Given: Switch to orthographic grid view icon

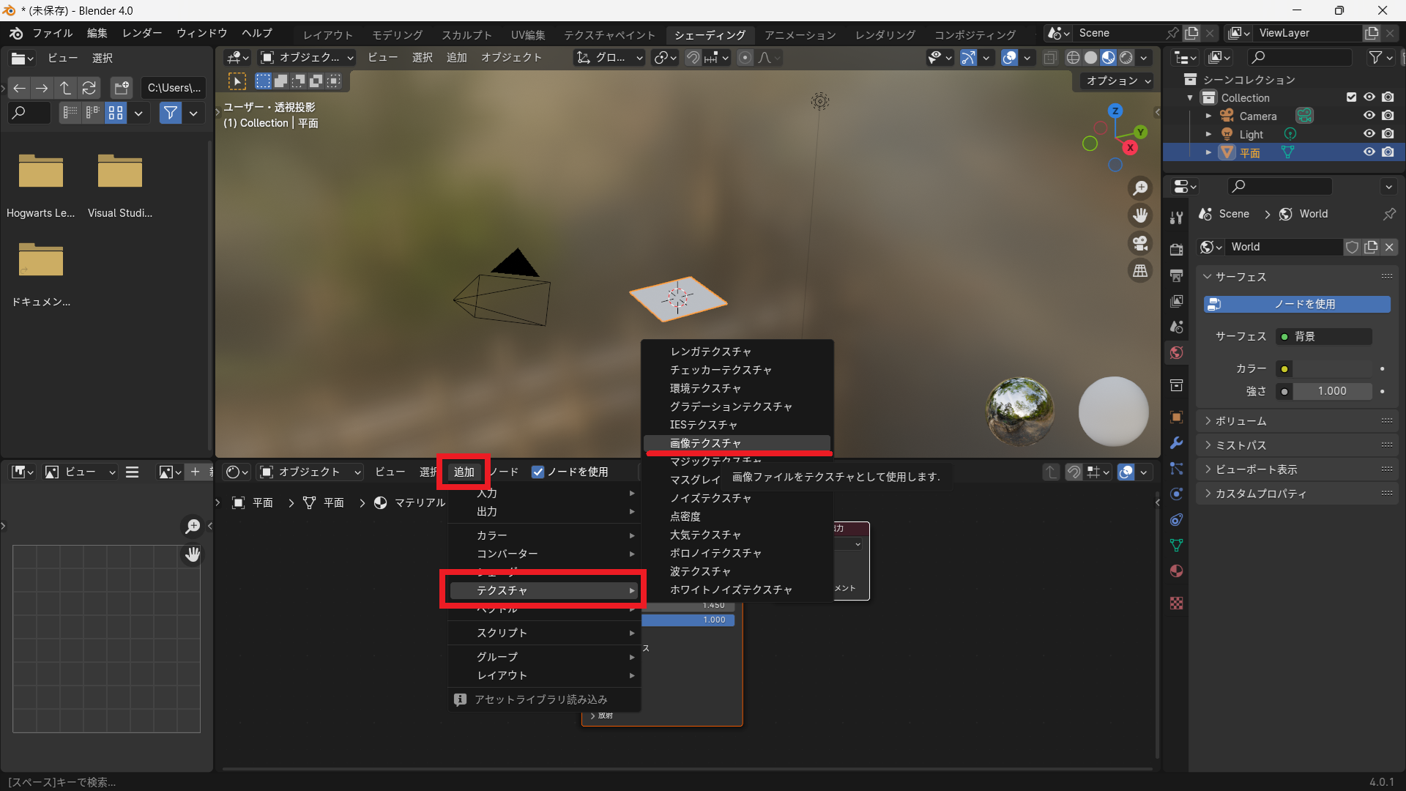Looking at the screenshot, I should pos(1140,271).
